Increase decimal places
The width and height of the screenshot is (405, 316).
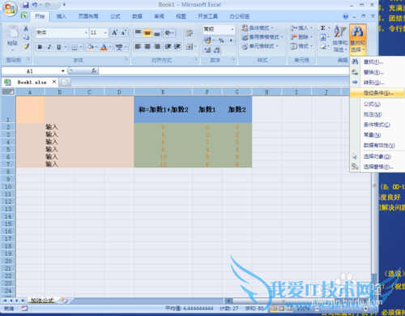207,50
